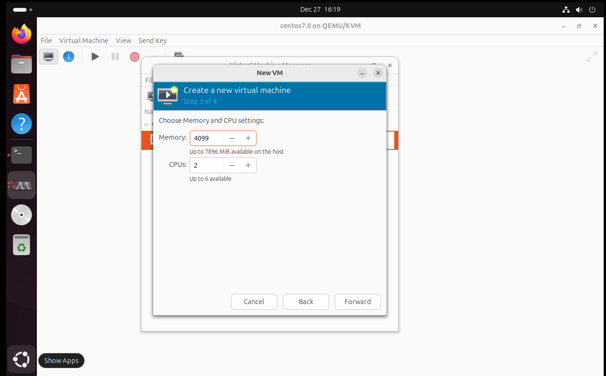Screen dimensions: 606x376
Task: Focus the CPUs input field
Action: [207, 165]
